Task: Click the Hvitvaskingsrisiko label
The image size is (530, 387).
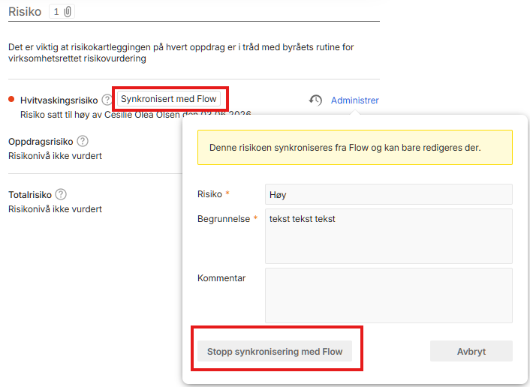Action: click(59, 100)
